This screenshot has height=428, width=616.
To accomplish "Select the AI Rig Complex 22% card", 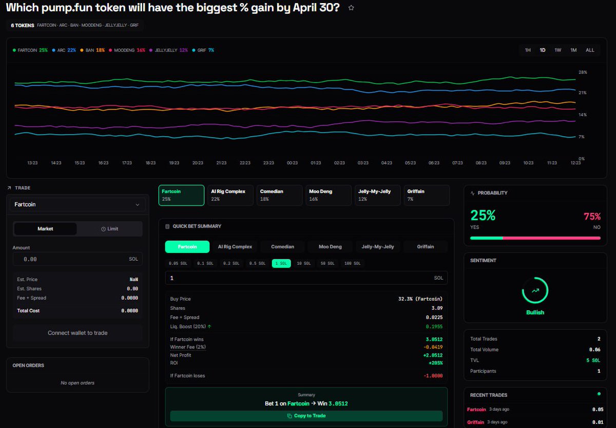I will click(x=230, y=195).
